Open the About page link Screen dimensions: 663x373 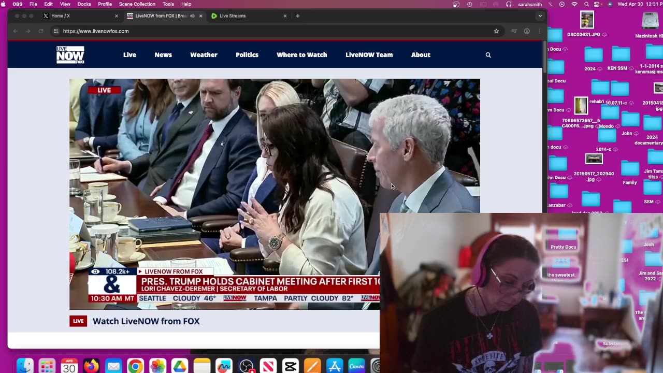tap(421, 55)
